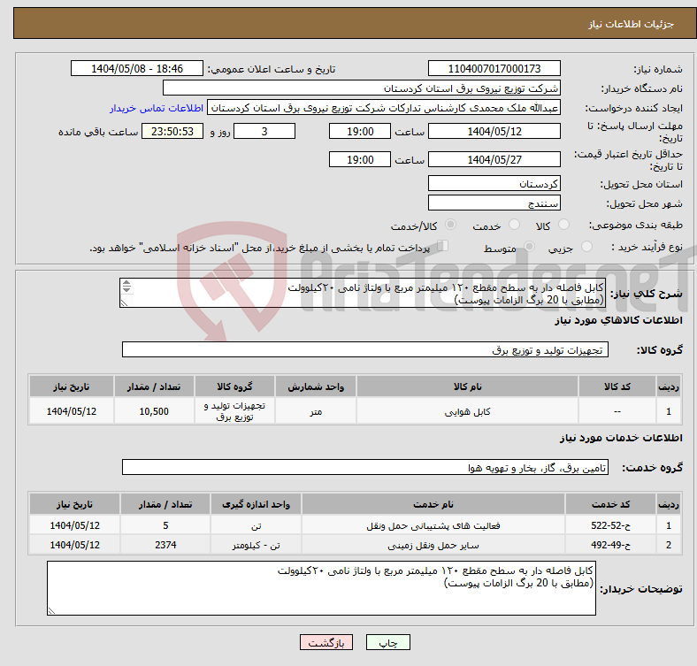Click the بازگشت (back) button
This screenshot has height=666, width=697.
[326, 642]
